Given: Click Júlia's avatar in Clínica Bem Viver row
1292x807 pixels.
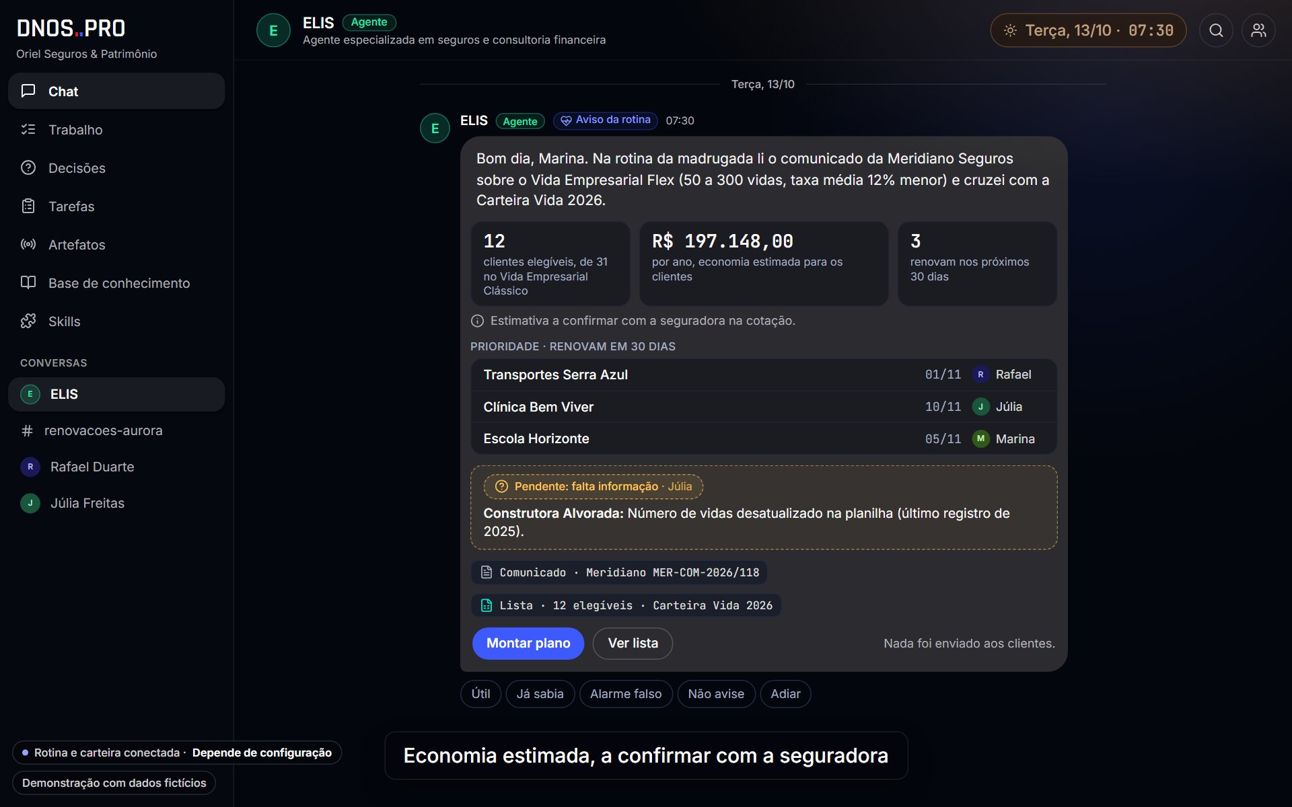Looking at the screenshot, I should click(x=980, y=407).
